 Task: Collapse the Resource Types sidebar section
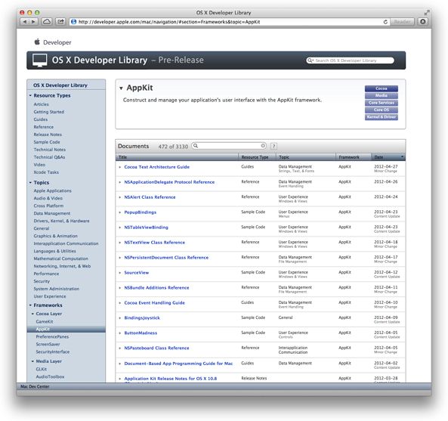[30, 95]
